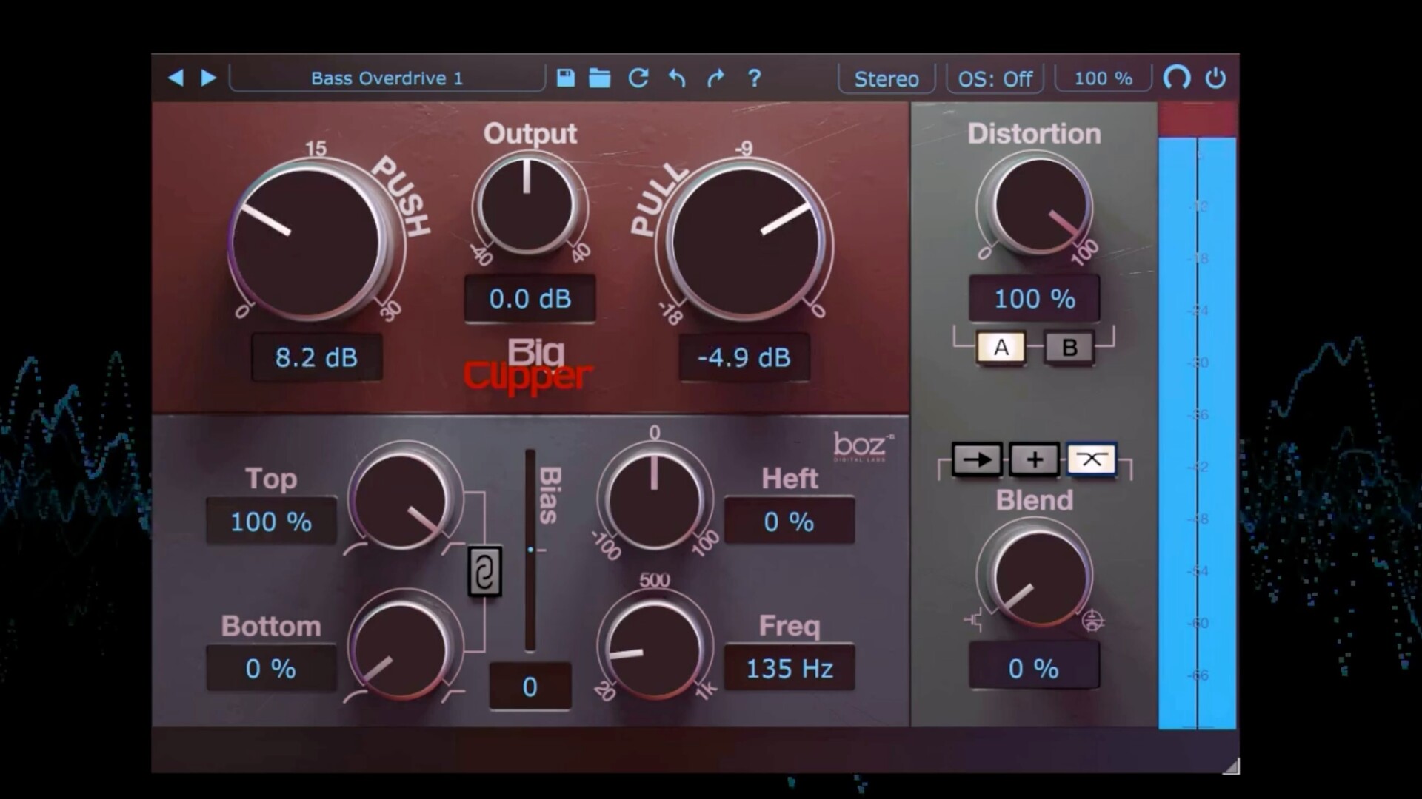Click the reload preset icon
Screen dimensions: 1422x799
tap(638, 78)
